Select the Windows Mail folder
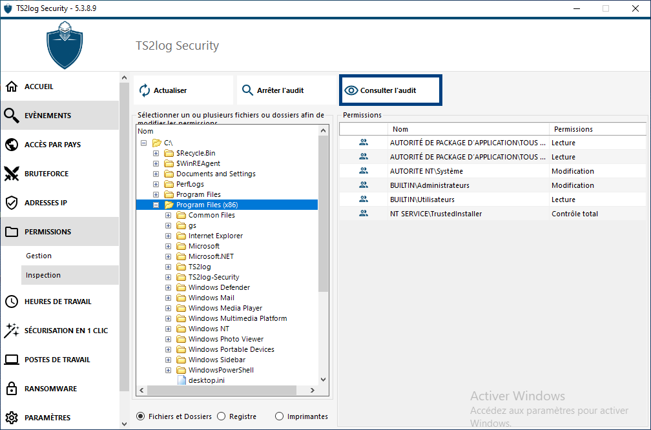Viewport: 651px width, 430px height. tap(211, 298)
